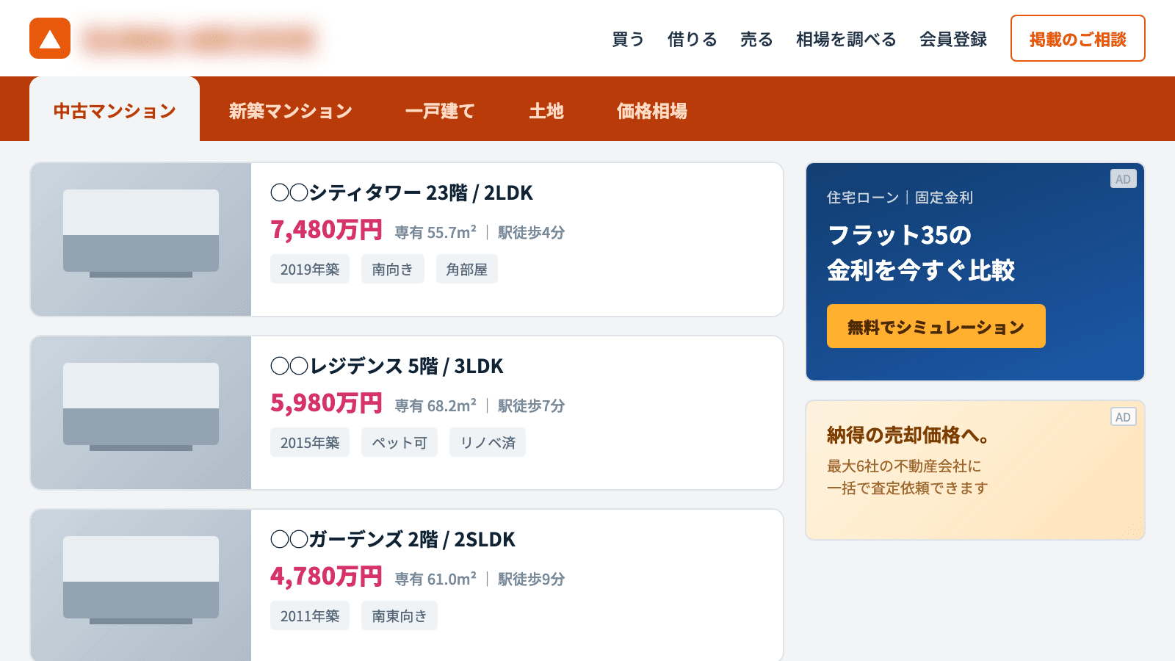
Task: Click the orange triangle site logo
Action: click(50, 38)
